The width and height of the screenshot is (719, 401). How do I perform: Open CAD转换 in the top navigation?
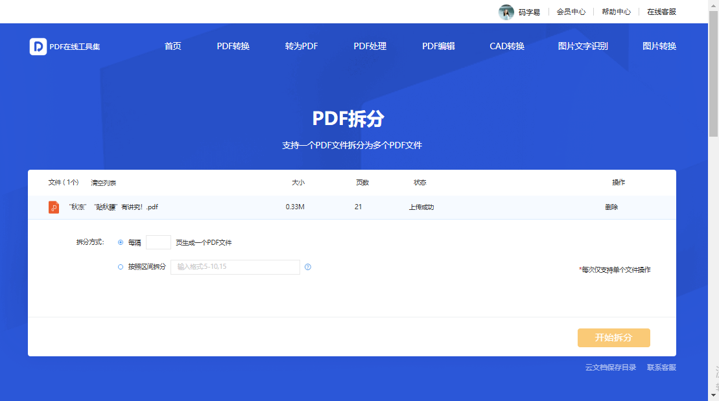pos(507,46)
